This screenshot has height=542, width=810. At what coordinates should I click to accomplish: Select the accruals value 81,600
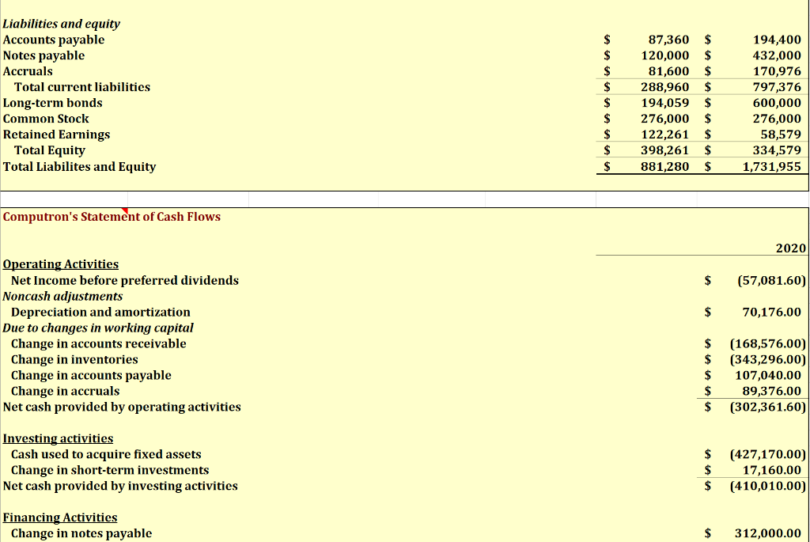[x=668, y=71]
